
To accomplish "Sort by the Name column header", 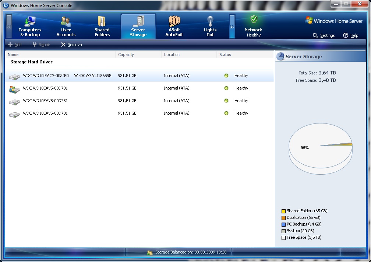I will coord(60,55).
